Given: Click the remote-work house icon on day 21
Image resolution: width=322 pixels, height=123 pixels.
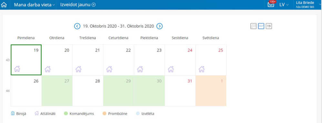Looking at the screenshot, I should click(x=78, y=69).
